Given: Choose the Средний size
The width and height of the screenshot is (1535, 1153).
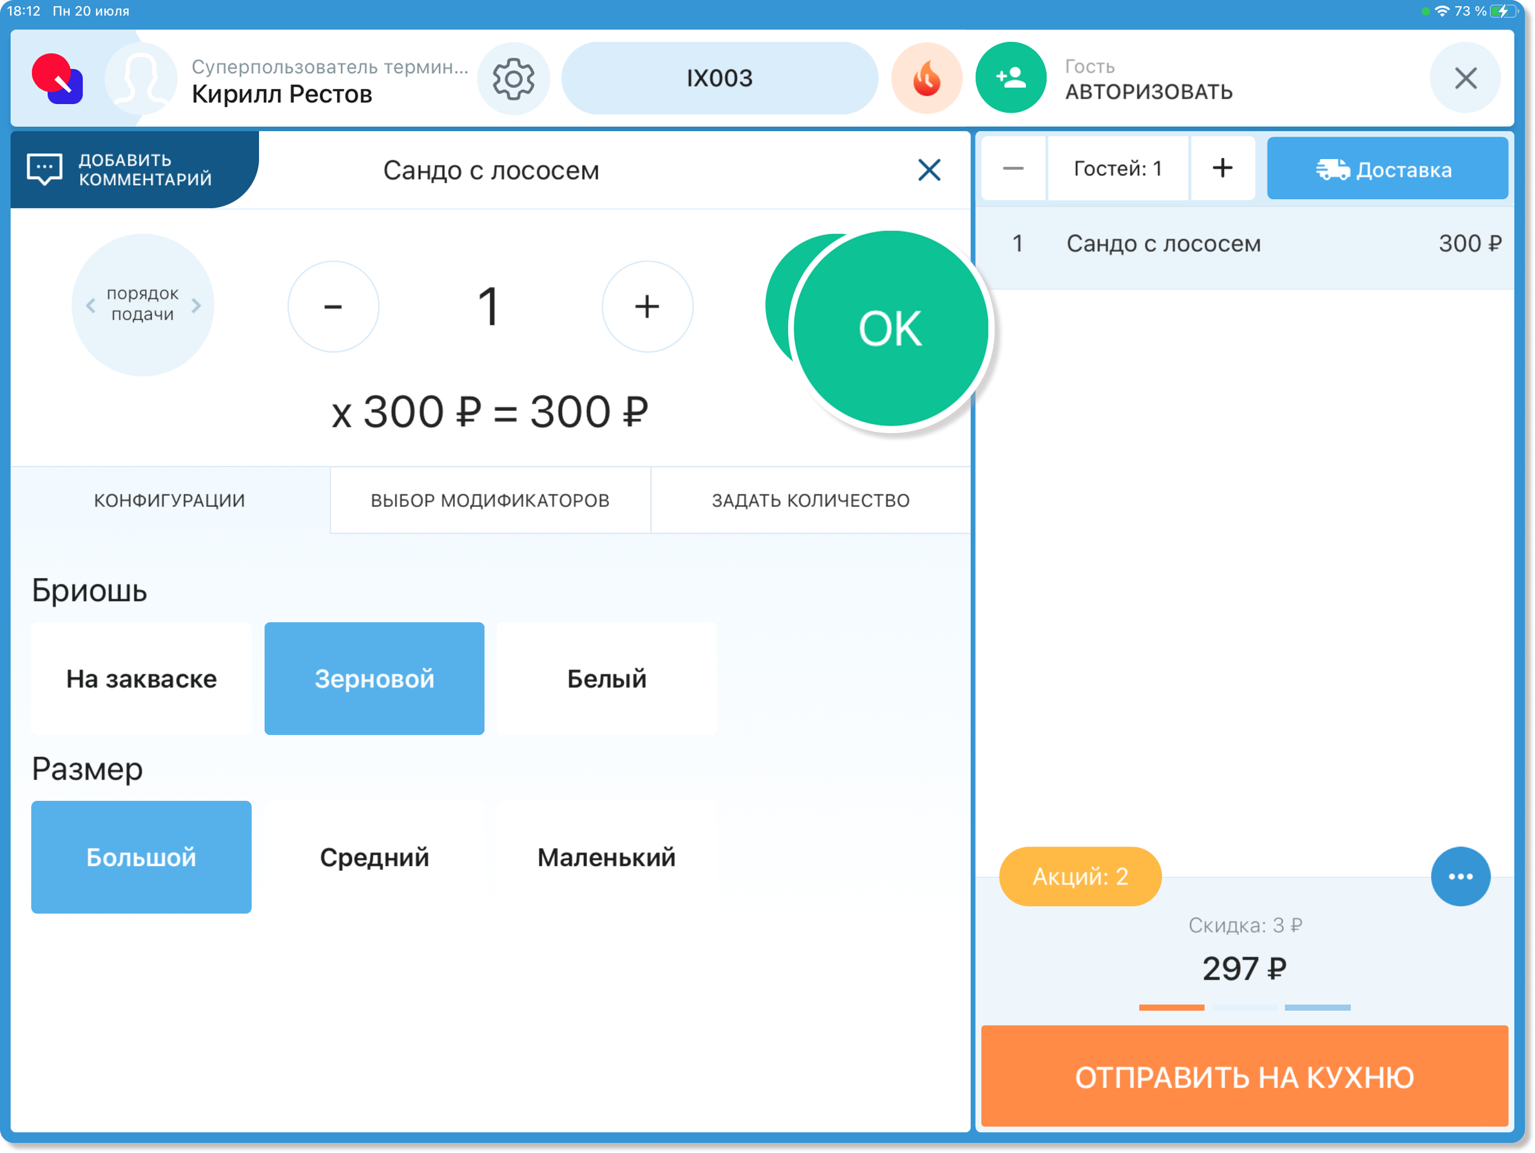Looking at the screenshot, I should coord(374,857).
